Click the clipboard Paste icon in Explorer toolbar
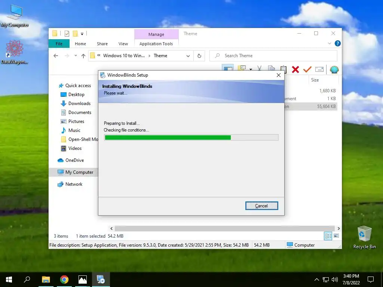This screenshot has height=287, width=383. pos(284,69)
